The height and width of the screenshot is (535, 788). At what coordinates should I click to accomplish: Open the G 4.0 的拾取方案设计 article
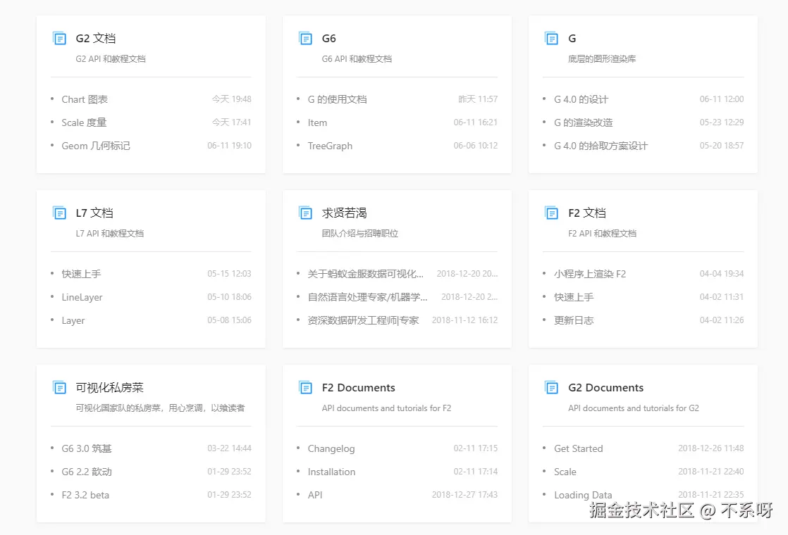pyautogui.click(x=601, y=146)
